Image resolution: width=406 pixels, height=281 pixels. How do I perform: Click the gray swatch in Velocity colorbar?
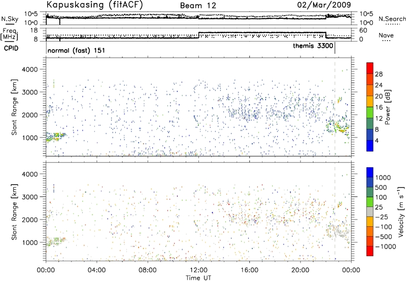(x=370, y=212)
